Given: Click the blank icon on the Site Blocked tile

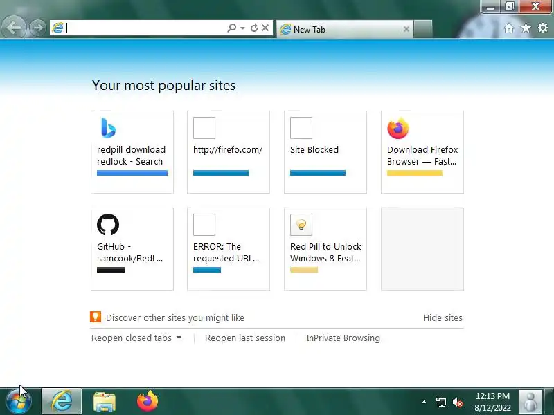Looking at the screenshot, I should click(x=301, y=128).
